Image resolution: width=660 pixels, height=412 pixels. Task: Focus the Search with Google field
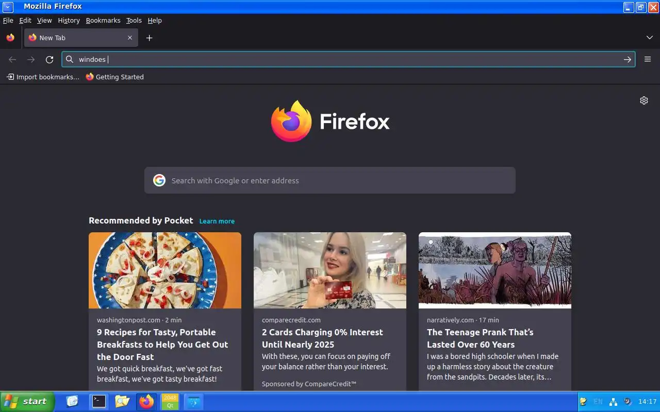[330, 180]
